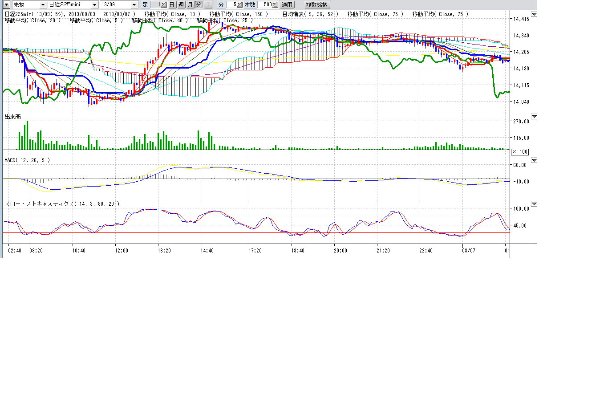Open the price chart pane options triangle
This screenshot has width=608, height=407.
(534, 14)
